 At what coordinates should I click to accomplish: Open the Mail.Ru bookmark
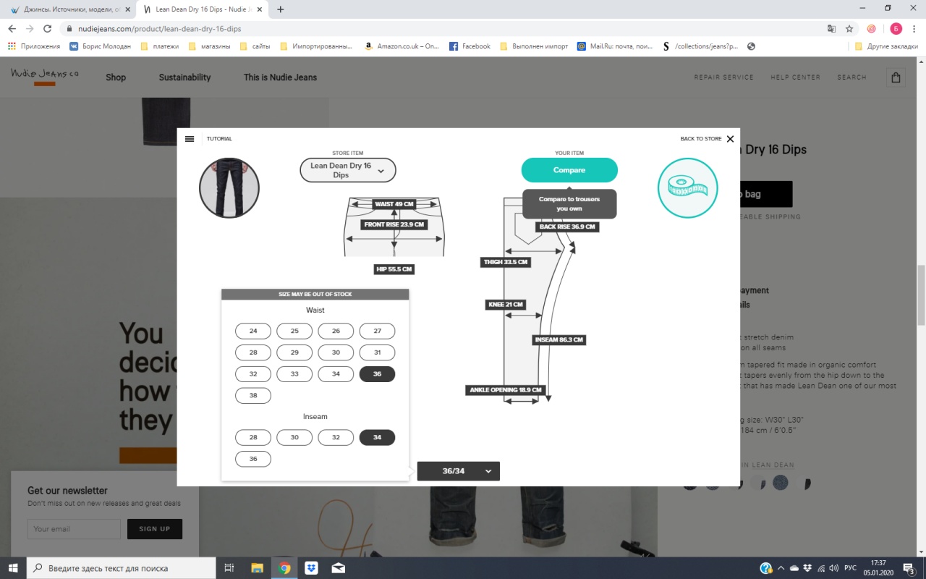[615, 46]
